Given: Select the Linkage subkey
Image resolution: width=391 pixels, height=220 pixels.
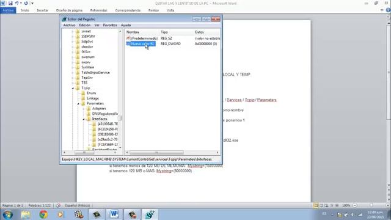Looking at the screenshot, I should (x=93, y=98).
